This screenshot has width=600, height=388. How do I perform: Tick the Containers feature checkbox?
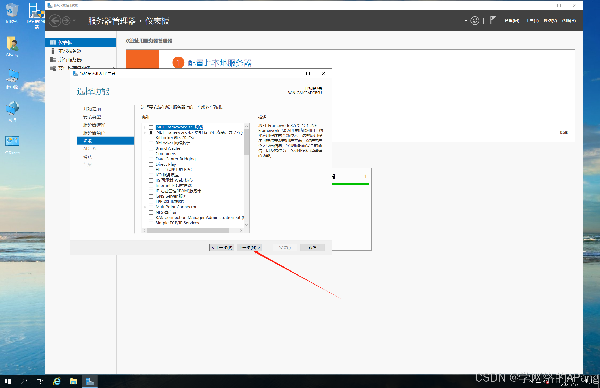coord(151,154)
